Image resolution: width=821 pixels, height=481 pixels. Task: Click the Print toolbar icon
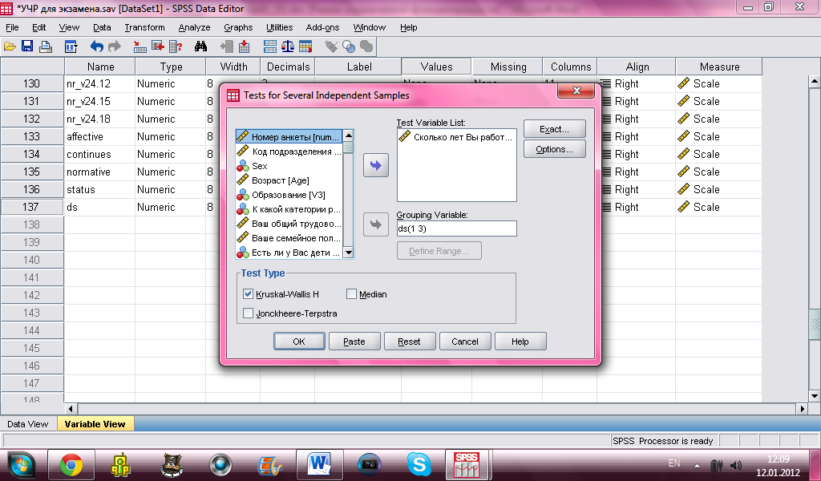tap(46, 46)
